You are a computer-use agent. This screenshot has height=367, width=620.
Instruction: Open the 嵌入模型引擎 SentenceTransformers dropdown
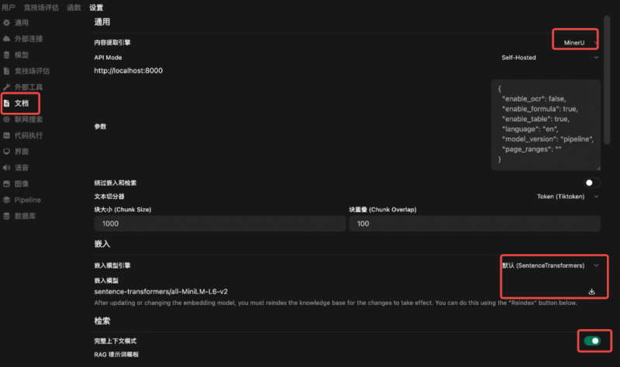click(x=550, y=266)
